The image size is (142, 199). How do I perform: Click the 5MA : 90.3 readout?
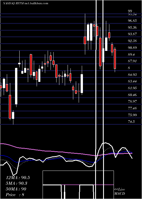17,183
